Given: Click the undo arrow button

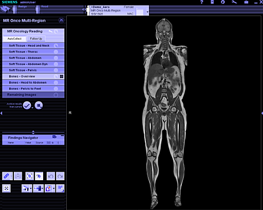Looking at the screenshot, I should [51, 176].
